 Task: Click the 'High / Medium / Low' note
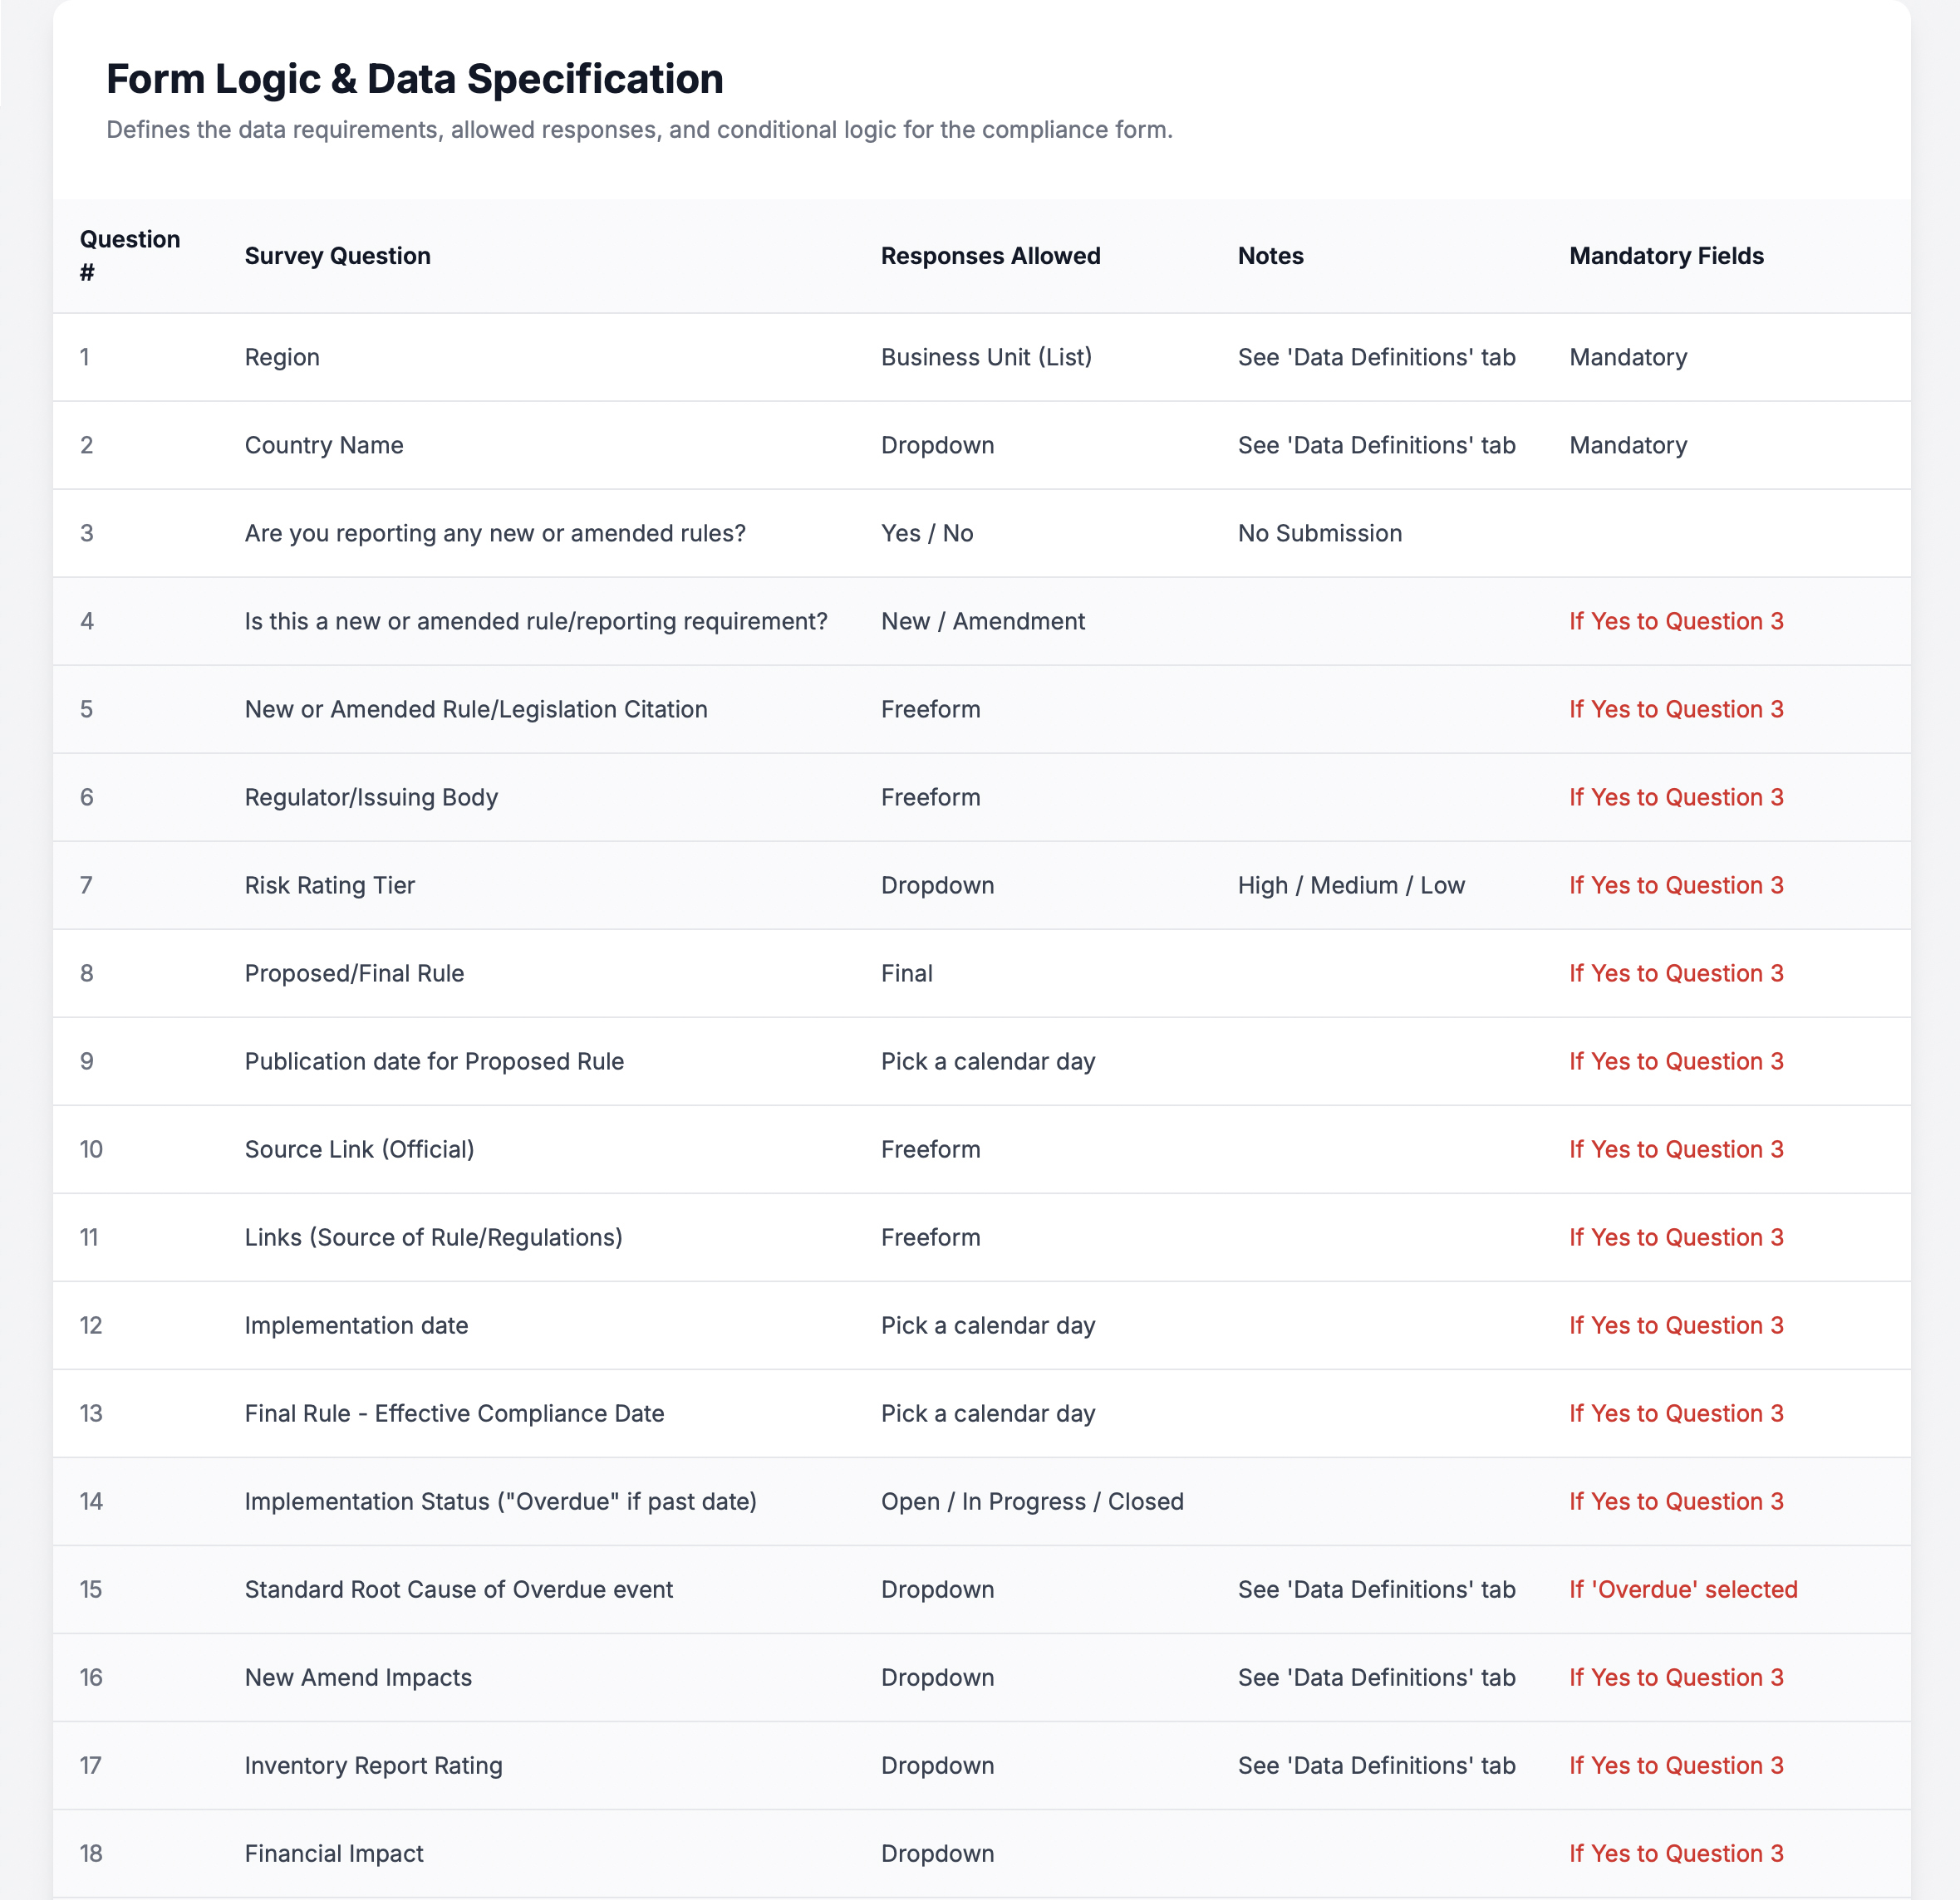coord(1351,884)
